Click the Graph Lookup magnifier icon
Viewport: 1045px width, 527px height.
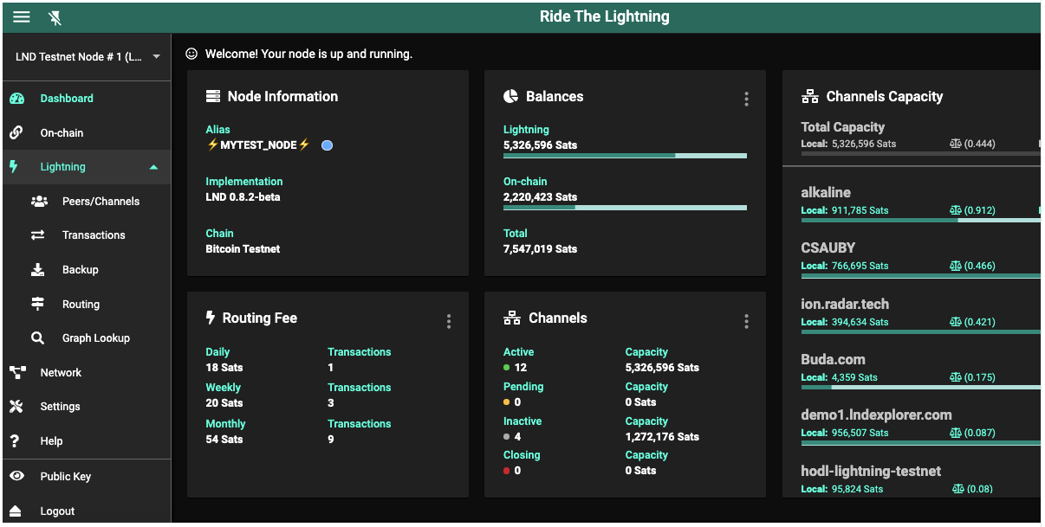[38, 338]
